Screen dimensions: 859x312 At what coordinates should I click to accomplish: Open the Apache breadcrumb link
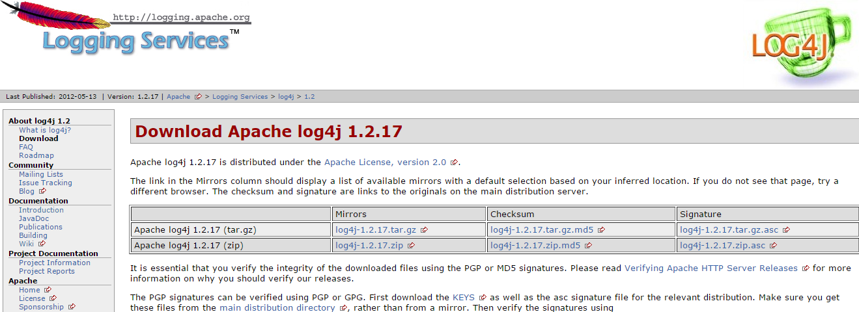click(x=178, y=97)
